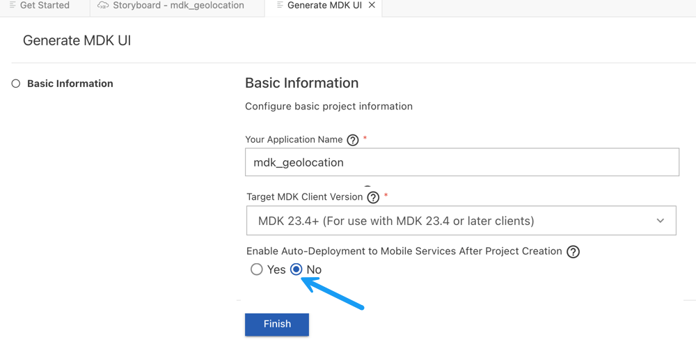Switch to Storyboard - mdk_geolocation tab
The height and width of the screenshot is (344, 696).
[x=178, y=6]
